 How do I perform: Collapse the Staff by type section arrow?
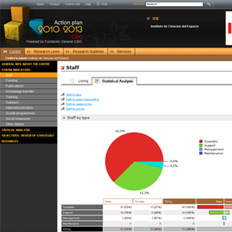[64, 118]
